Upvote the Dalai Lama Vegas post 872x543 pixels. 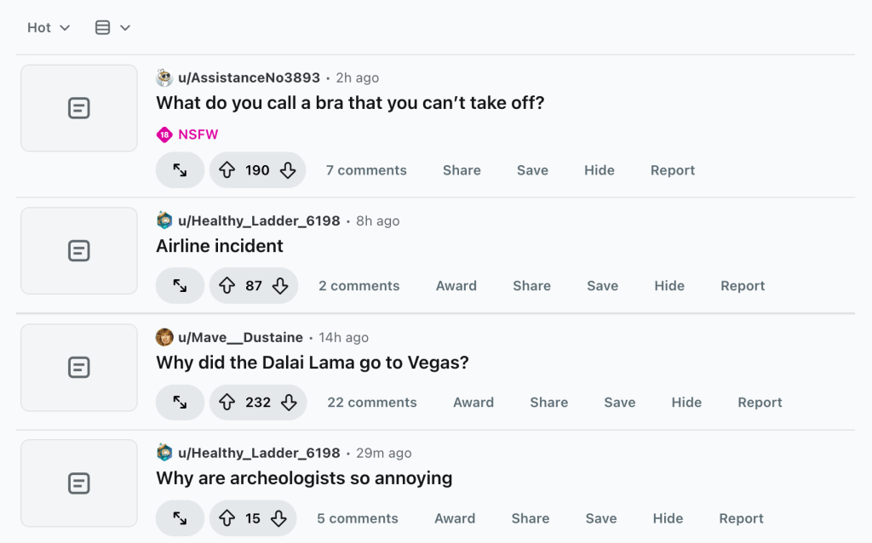(227, 403)
